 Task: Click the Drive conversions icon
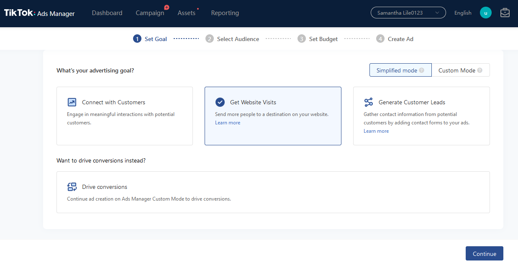point(72,187)
